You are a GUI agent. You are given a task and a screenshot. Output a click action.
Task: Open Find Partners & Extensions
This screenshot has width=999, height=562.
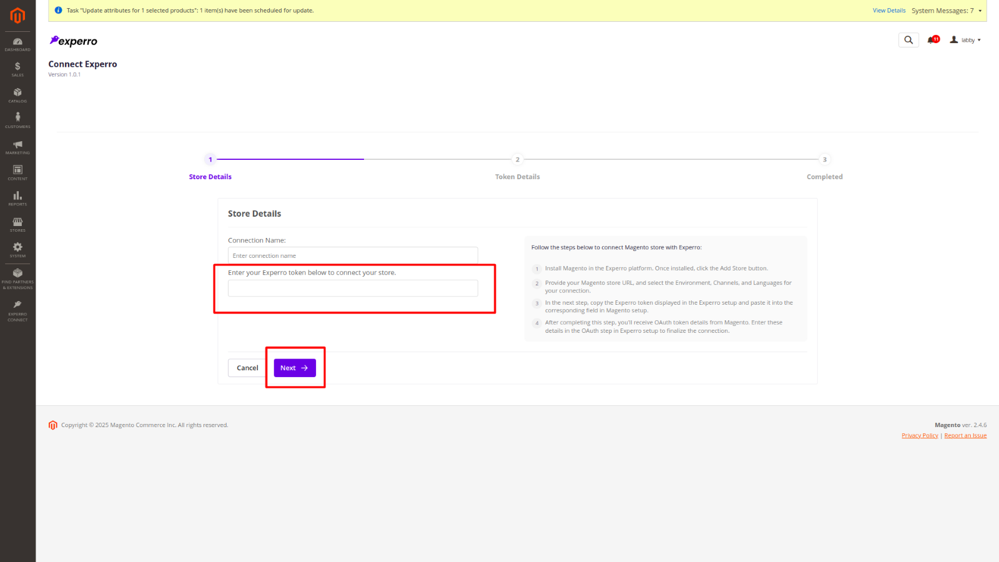pyautogui.click(x=17, y=279)
